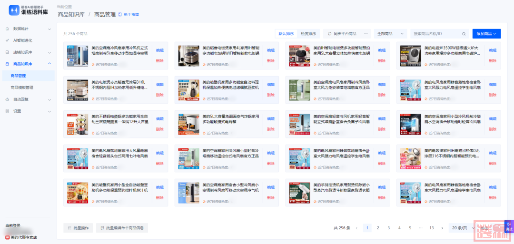Open 商品模板管理 in sidebar
This screenshot has width=514, height=244.
pyautogui.click(x=22, y=88)
